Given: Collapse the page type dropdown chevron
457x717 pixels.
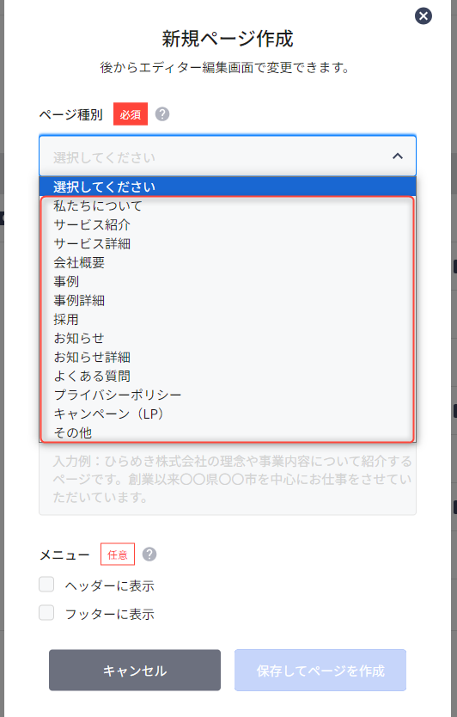Looking at the screenshot, I should coord(398,156).
